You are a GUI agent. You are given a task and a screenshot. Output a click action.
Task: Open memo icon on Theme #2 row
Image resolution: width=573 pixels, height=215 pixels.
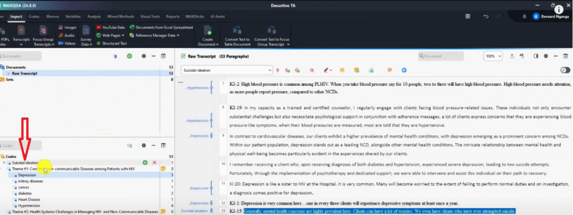163,212
